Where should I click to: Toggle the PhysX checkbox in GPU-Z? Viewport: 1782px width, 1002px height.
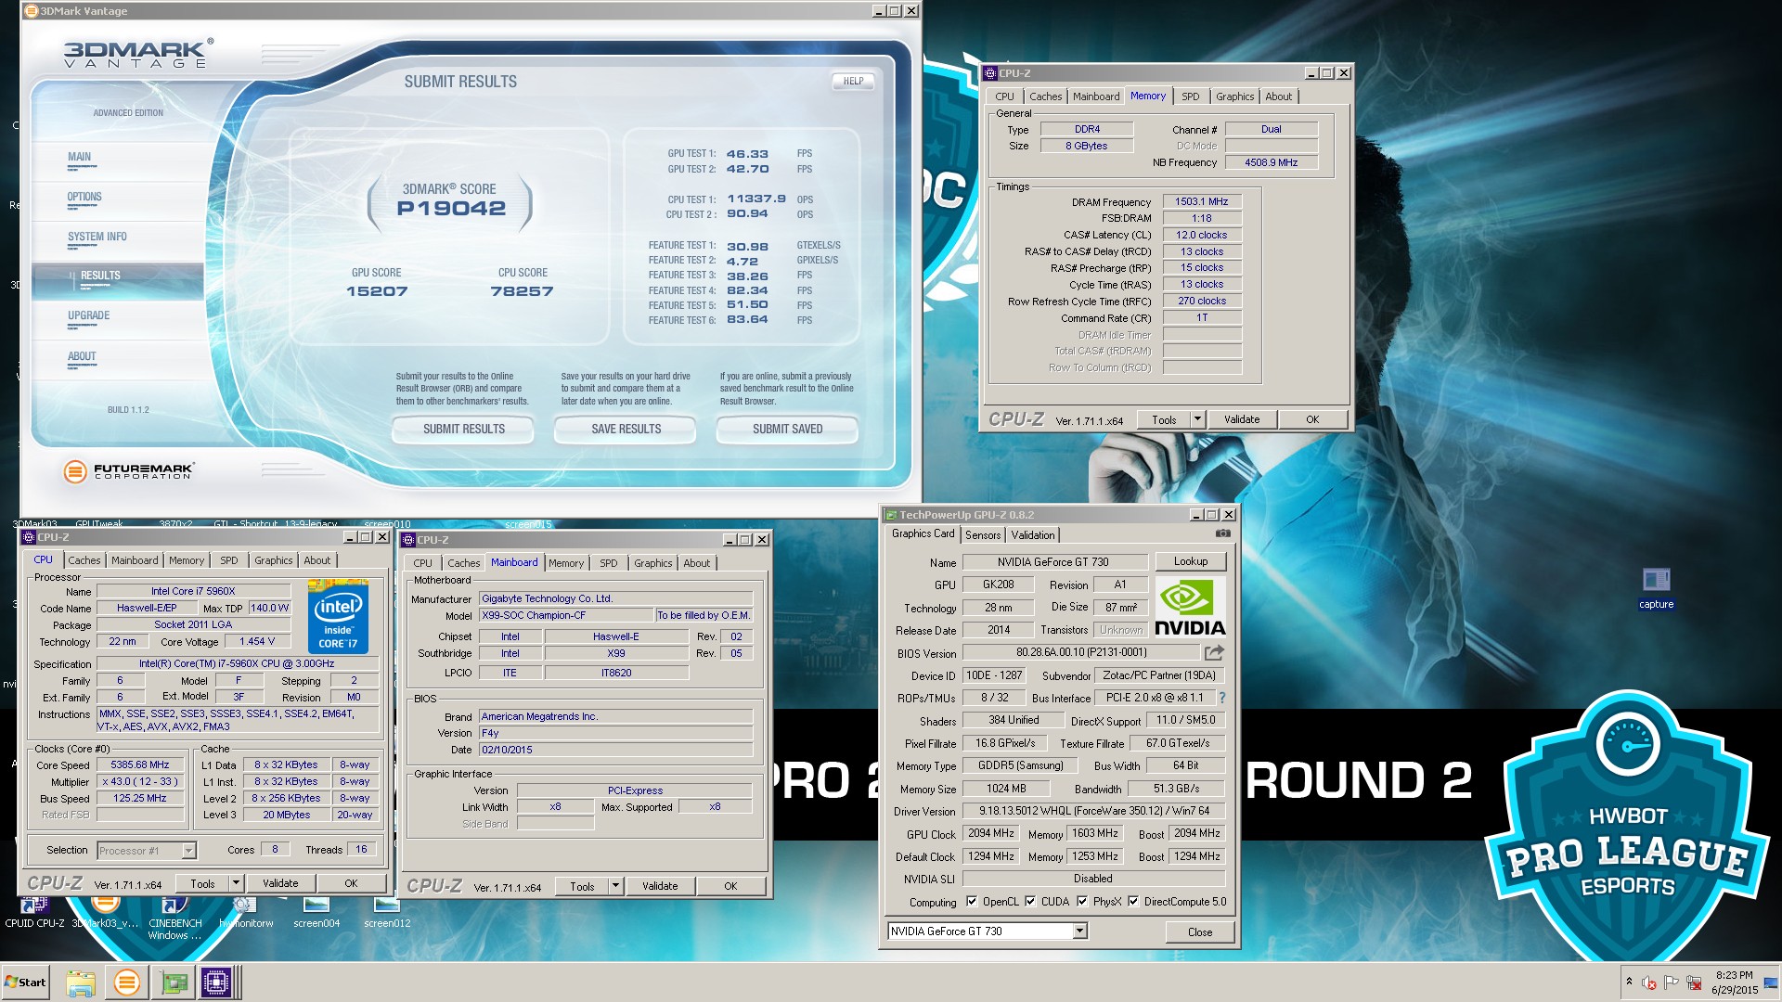pyautogui.click(x=1082, y=901)
